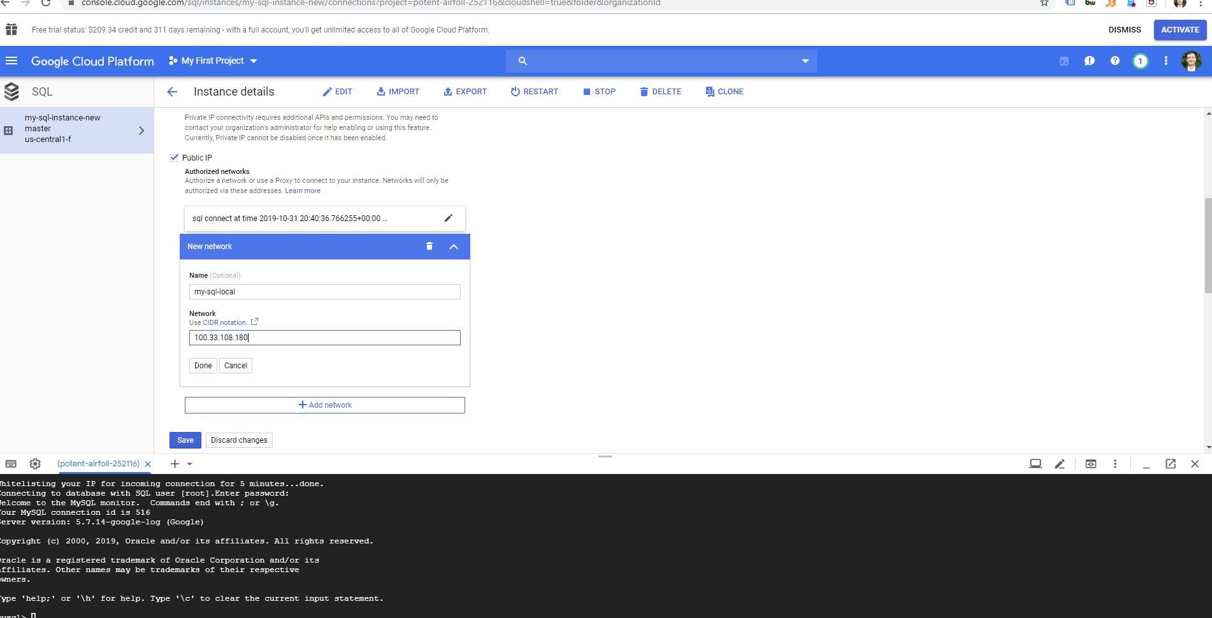Viewport: 1212px width, 618px height.
Task: Open Cloud Shell terminal settings gear
Action: (35, 464)
